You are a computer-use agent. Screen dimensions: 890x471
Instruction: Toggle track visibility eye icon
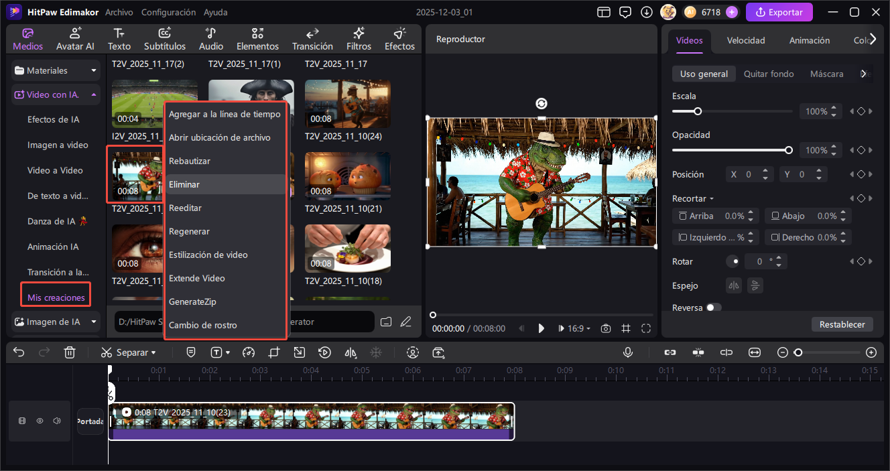(x=40, y=421)
